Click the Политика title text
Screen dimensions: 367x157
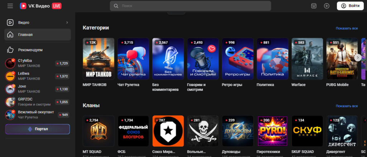[x=265, y=85]
